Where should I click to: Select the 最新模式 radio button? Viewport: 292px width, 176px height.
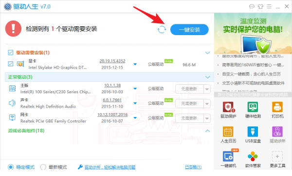coord(43,167)
